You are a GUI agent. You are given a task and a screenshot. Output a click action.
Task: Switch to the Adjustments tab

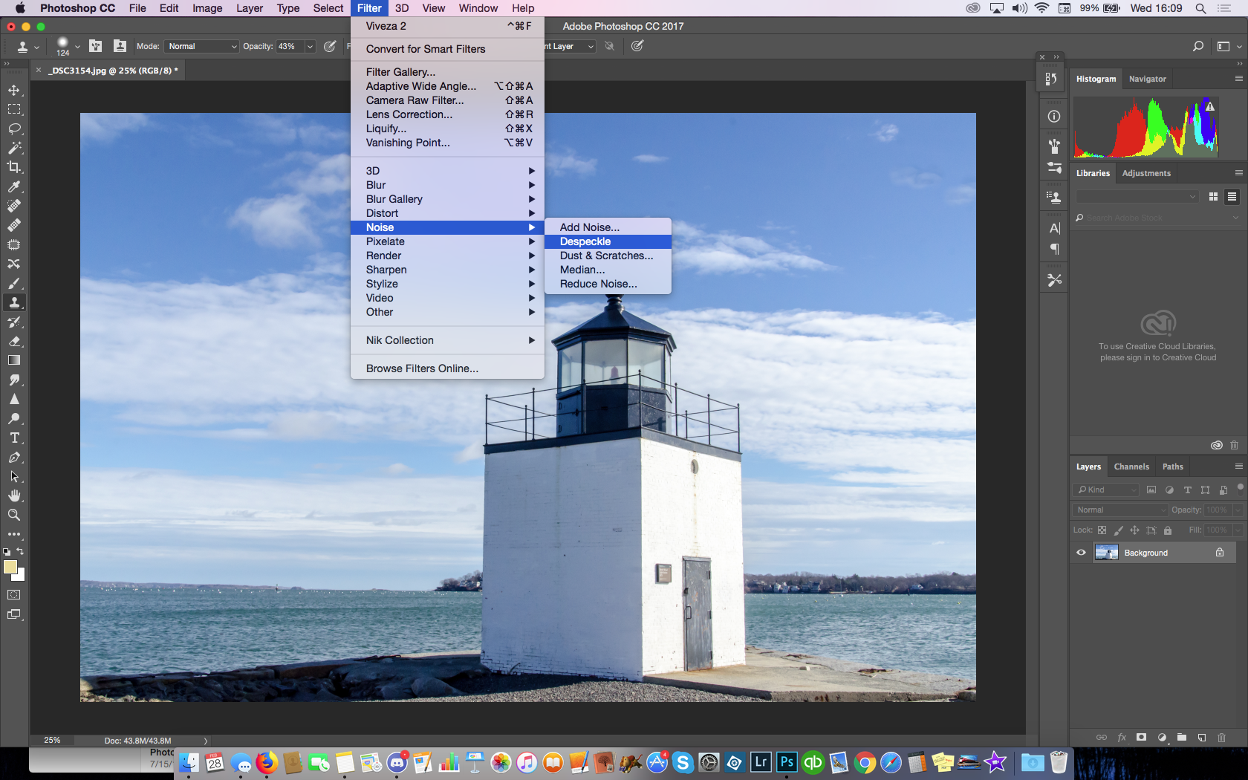click(1146, 173)
